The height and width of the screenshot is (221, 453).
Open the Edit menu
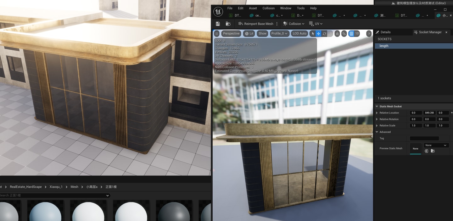[241, 8]
